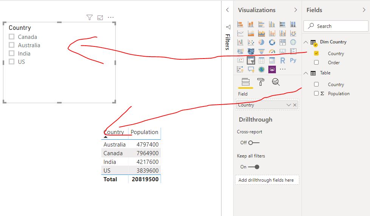Select the Python (Py) visual

click(293, 60)
